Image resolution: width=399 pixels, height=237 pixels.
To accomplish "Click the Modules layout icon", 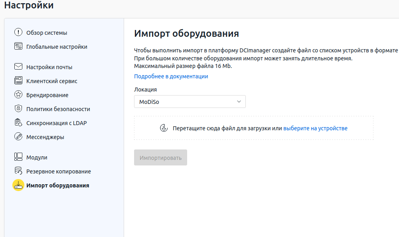I will coord(18,157).
